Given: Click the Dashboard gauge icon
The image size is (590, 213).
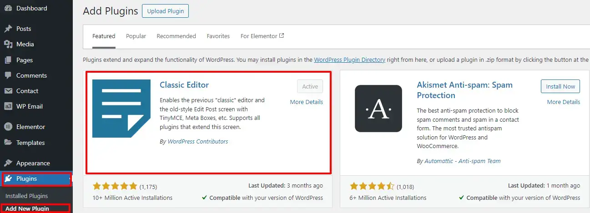Looking at the screenshot, I should [8, 8].
